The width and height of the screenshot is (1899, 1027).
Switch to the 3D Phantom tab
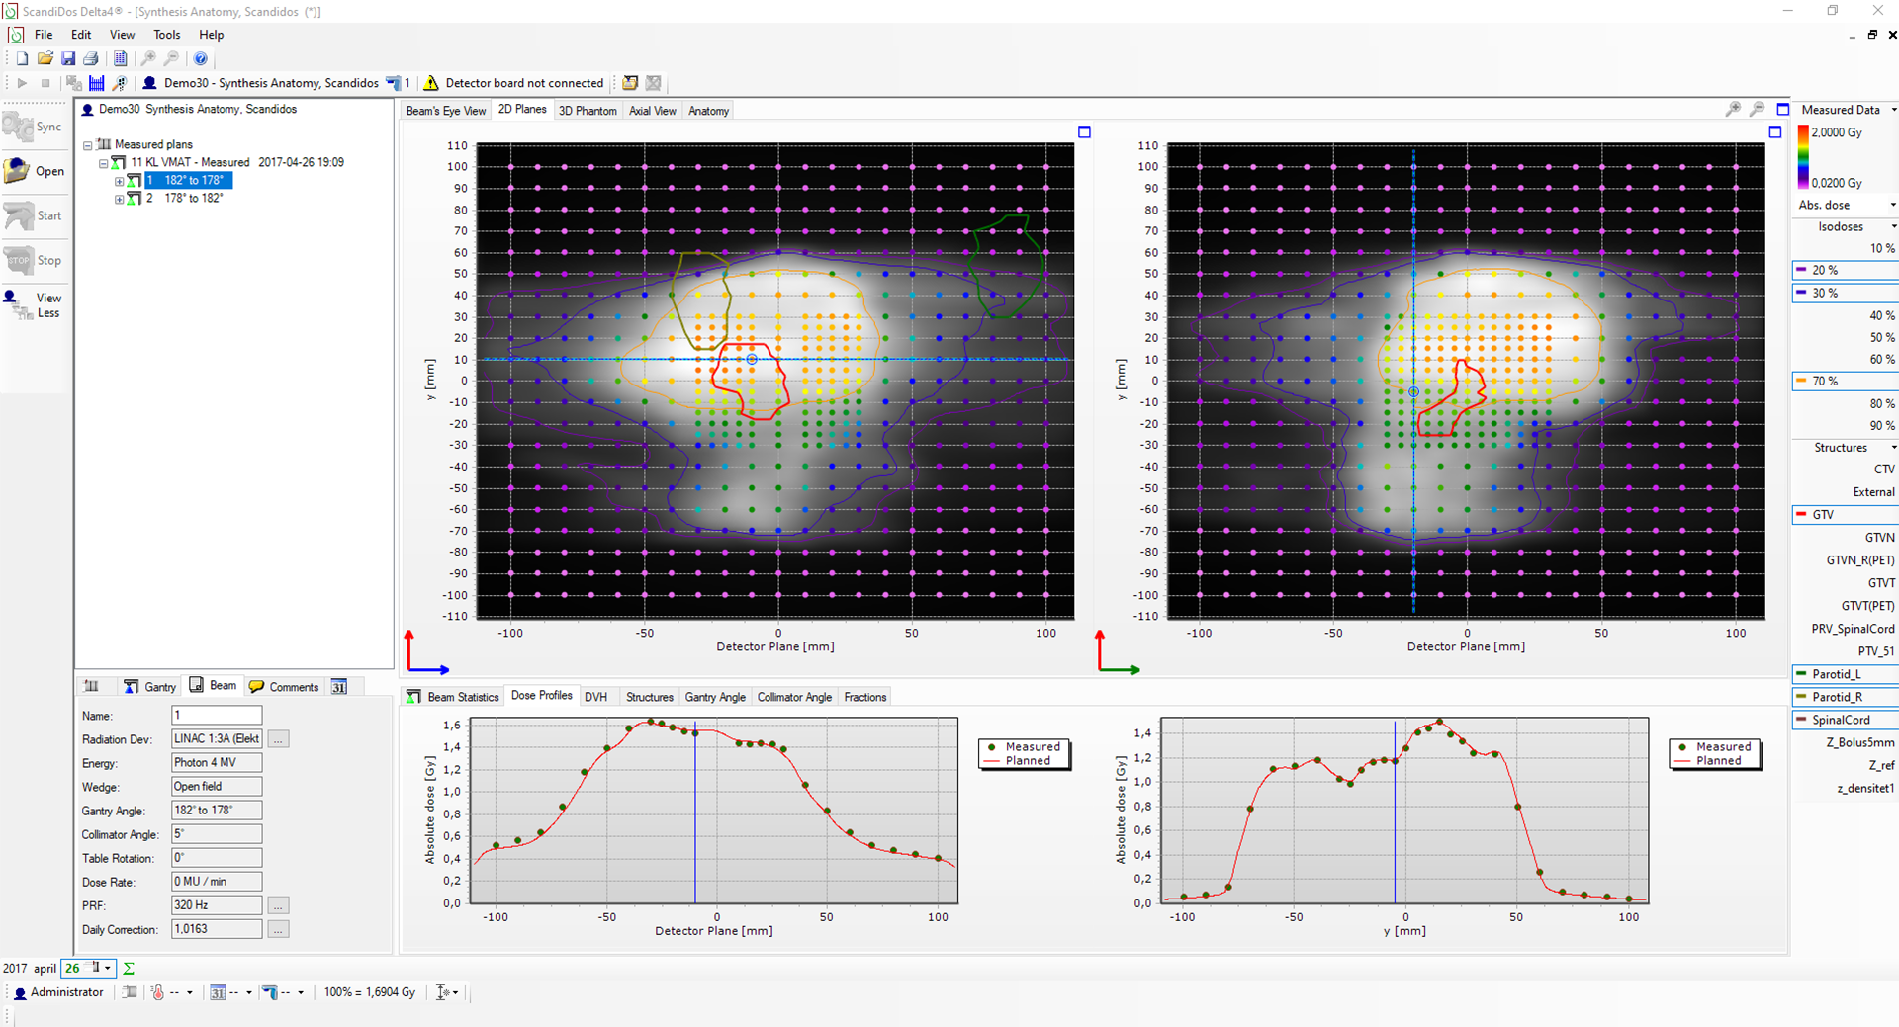click(x=588, y=111)
